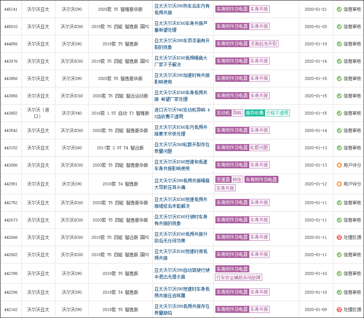Image resolution: width=364 pixels, height=318 pixels.
Task: Click red feedback icon in row 442162
Action: 339,310
